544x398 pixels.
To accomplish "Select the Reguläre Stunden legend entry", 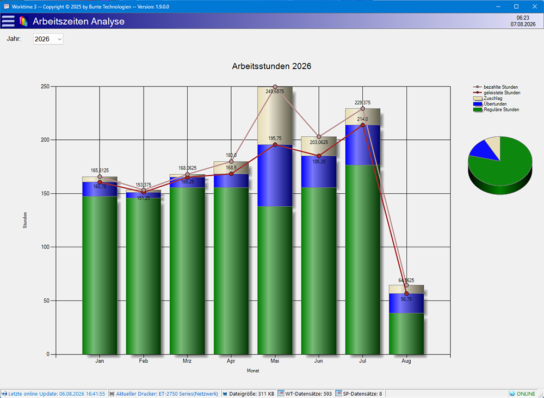I will point(496,109).
